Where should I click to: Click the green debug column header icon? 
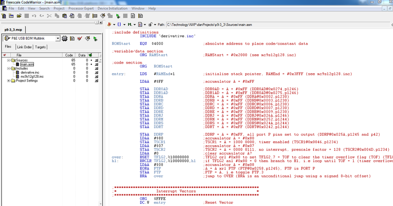tap(90, 55)
